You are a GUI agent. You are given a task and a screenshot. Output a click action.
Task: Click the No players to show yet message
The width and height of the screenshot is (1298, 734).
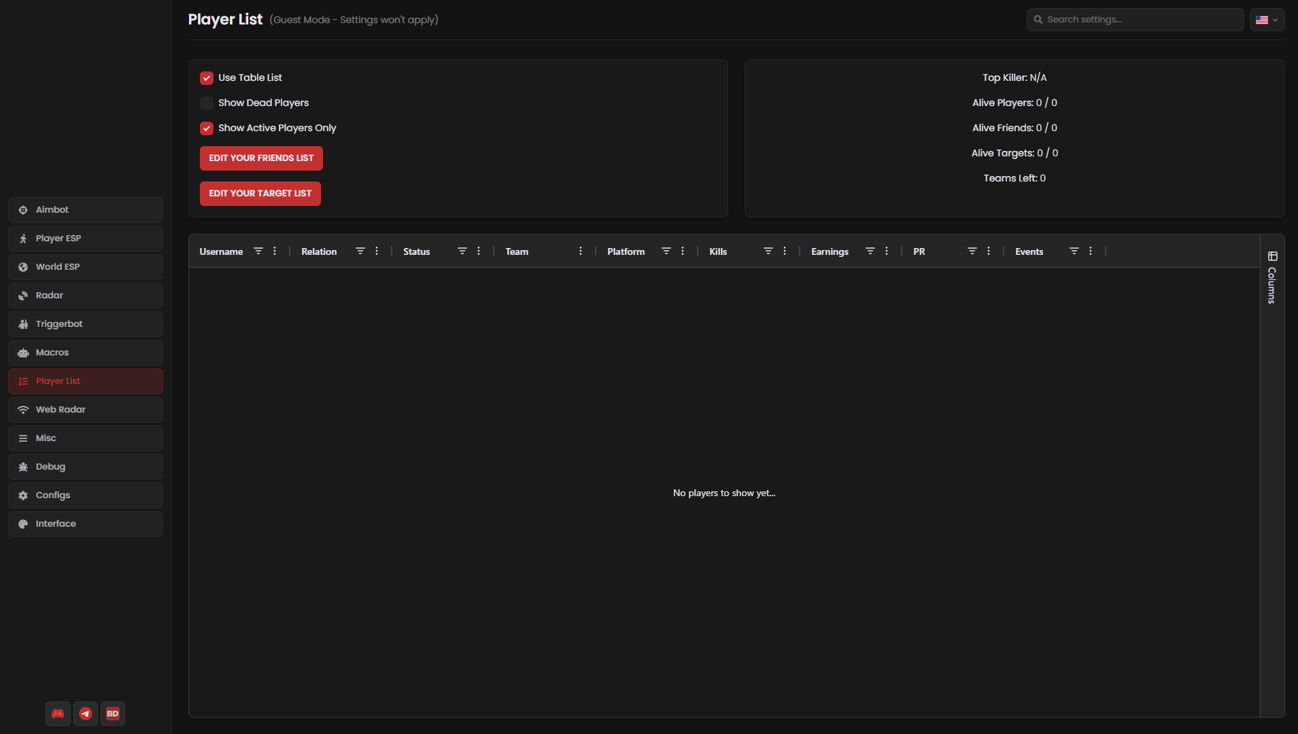pos(724,493)
